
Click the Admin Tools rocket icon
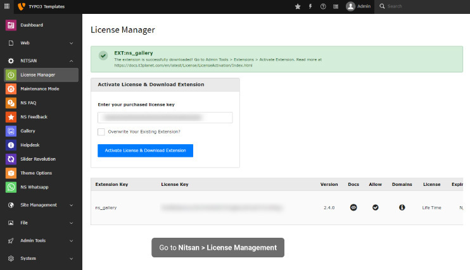click(x=11, y=241)
